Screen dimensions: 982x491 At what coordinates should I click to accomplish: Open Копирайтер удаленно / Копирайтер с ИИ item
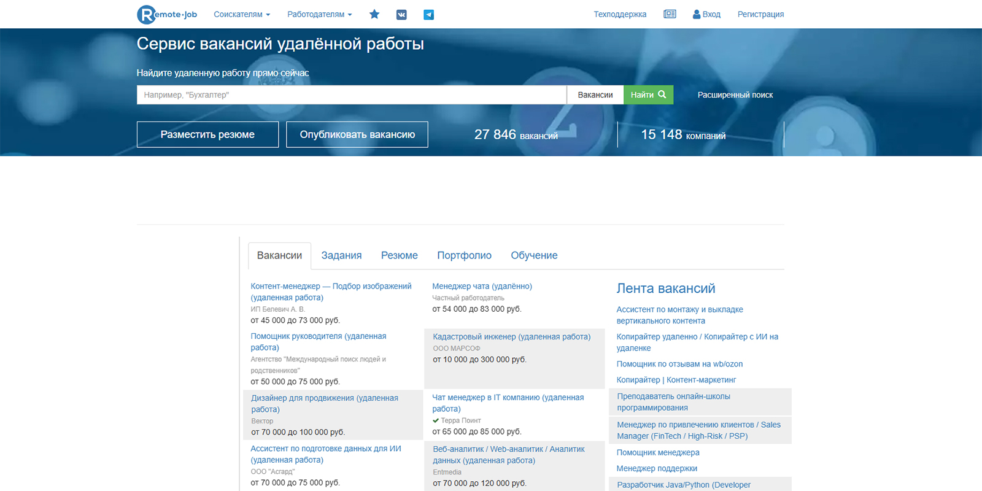(697, 342)
